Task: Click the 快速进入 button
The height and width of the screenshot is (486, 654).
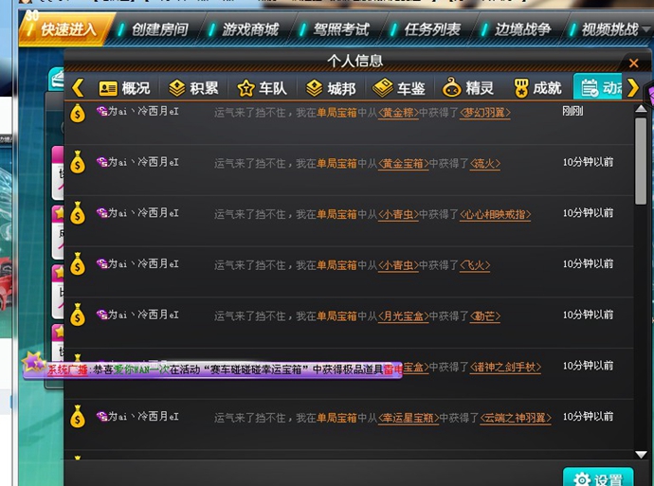Action: point(66,29)
